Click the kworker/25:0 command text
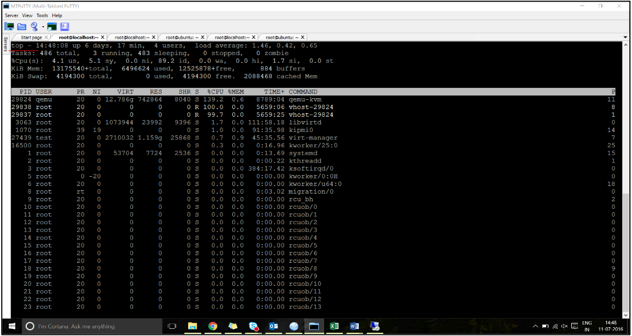The height and width of the screenshot is (336, 632). pos(313,146)
